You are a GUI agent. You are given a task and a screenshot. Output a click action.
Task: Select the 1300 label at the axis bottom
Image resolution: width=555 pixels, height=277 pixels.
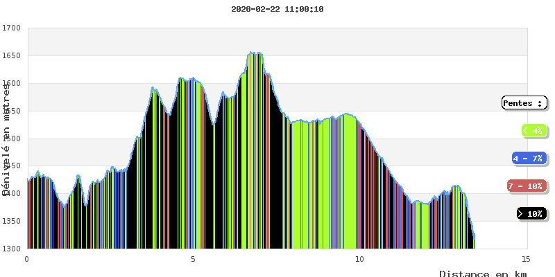pos(12,249)
